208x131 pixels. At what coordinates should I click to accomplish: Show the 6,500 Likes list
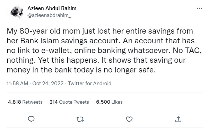point(109,102)
